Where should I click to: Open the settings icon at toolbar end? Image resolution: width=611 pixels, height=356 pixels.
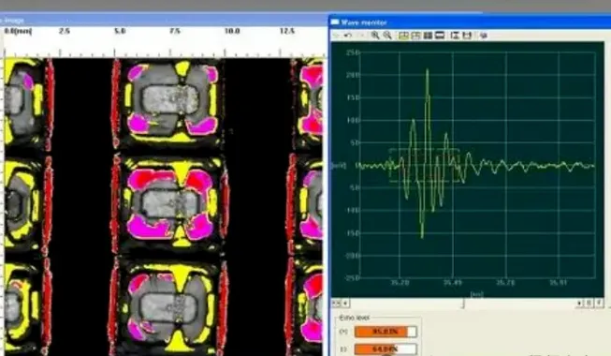click(x=484, y=36)
